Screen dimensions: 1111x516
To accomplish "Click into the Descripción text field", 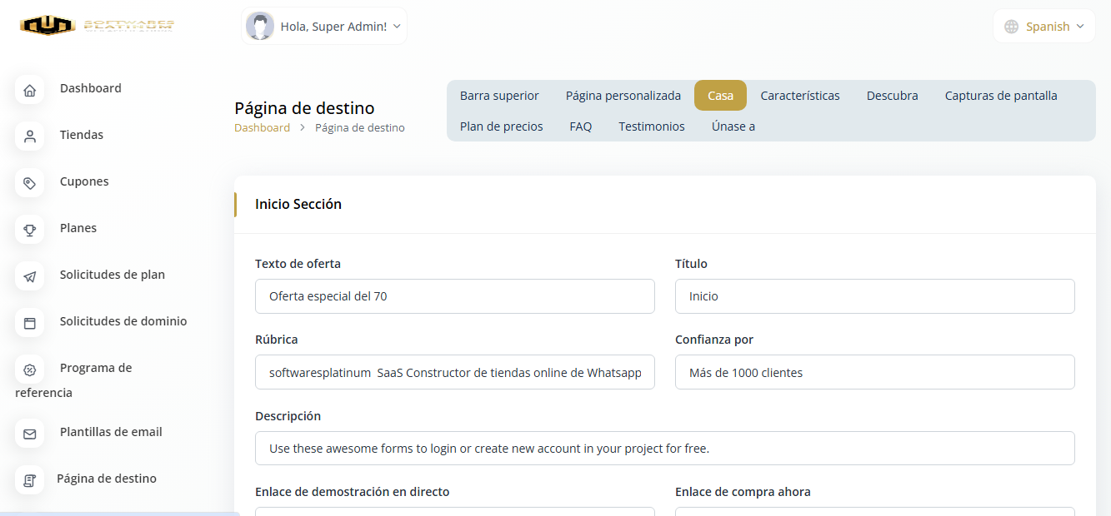I will pyautogui.click(x=664, y=449).
